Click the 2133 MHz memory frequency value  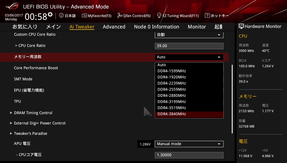pyautogui.click(x=246, y=111)
